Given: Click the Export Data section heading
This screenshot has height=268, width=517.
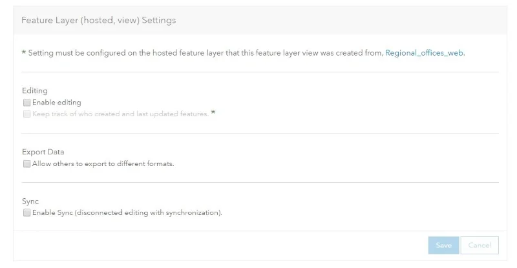Looking at the screenshot, I should (43, 152).
